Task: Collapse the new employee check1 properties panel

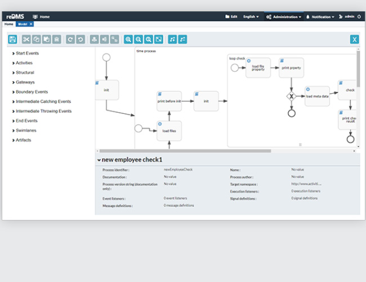Action: 99,160
